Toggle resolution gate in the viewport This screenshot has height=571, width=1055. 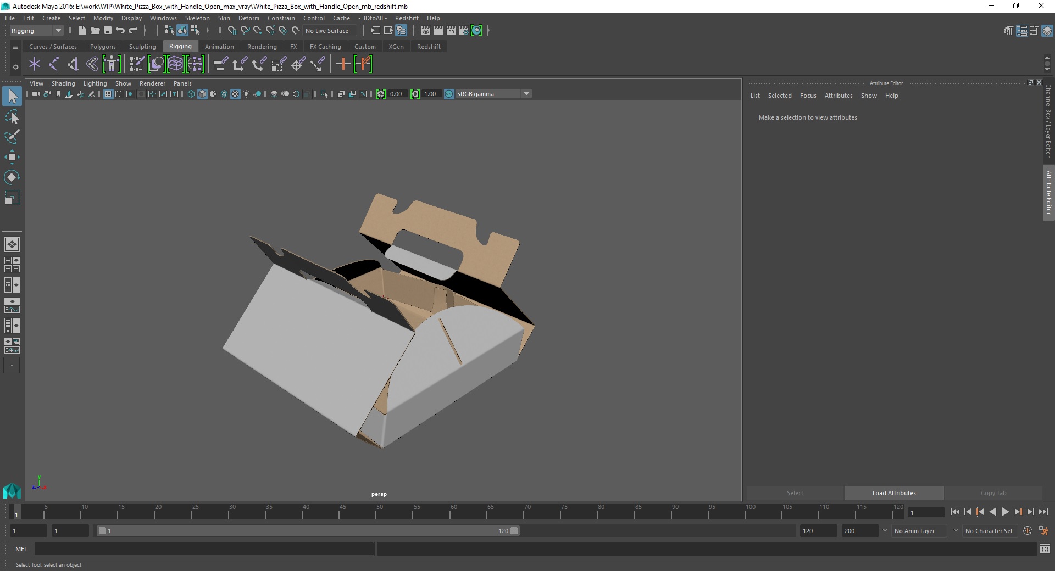click(x=130, y=94)
